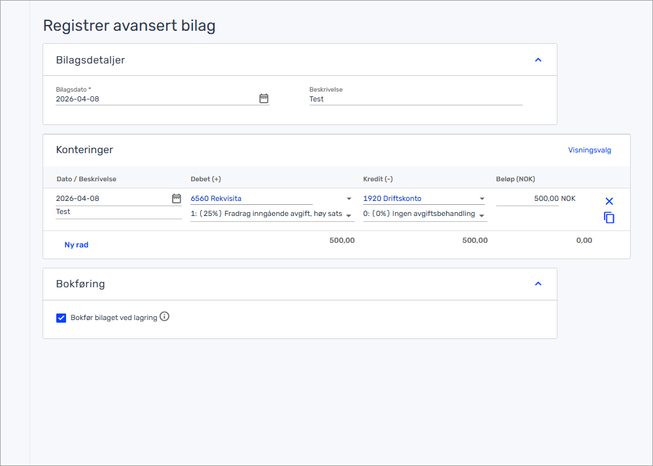This screenshot has height=466, width=653.
Task: Open the Bilagsdato calendar picker
Action: coord(264,99)
